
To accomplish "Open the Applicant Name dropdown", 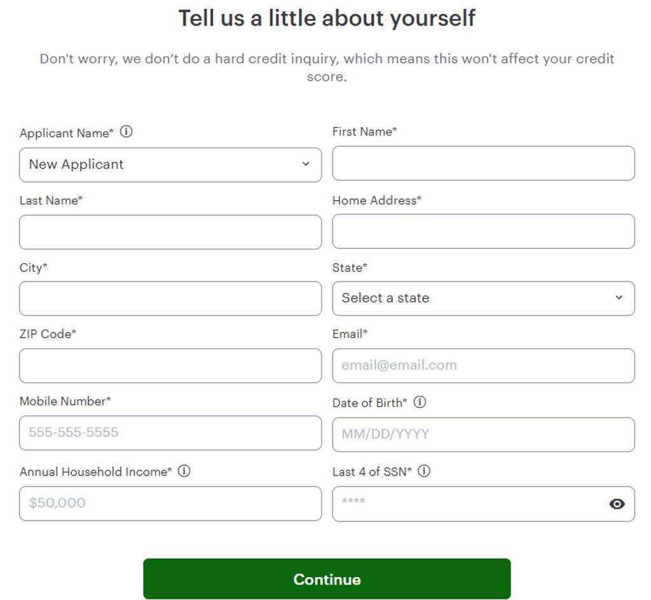I will (x=170, y=165).
